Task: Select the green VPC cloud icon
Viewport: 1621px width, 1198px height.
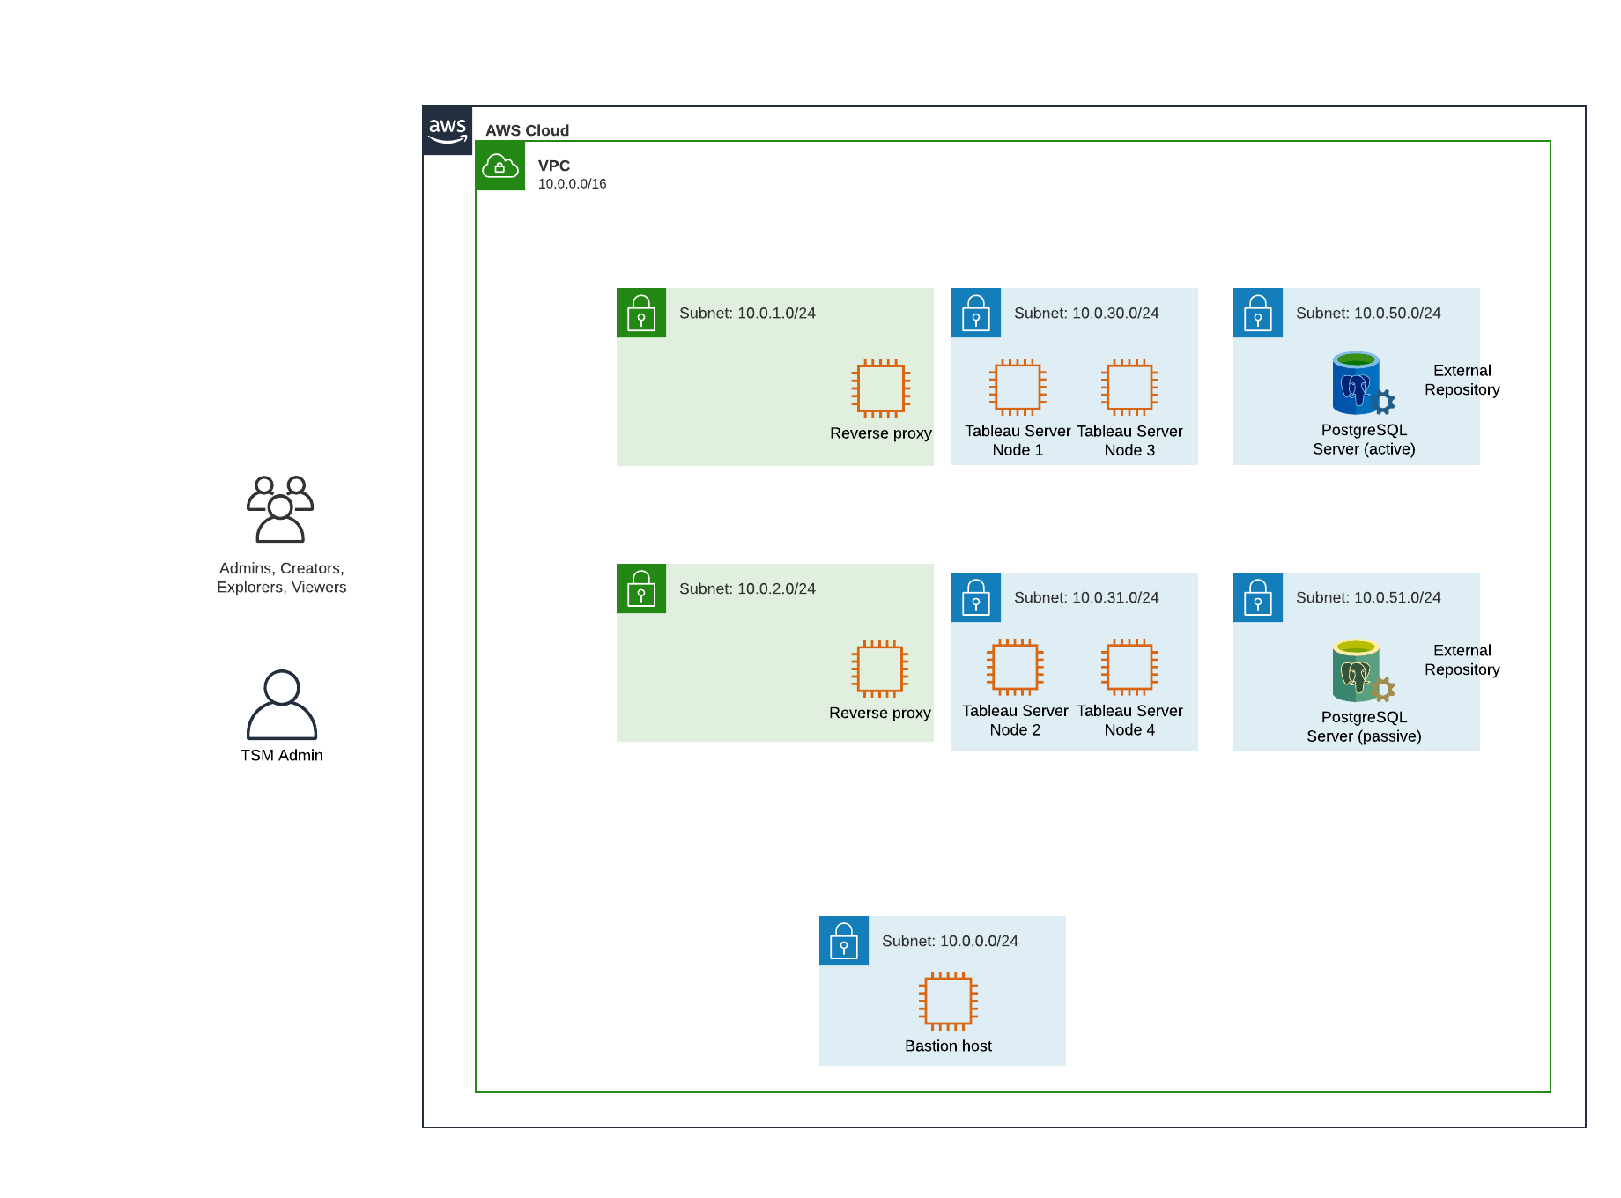Action: (500, 166)
